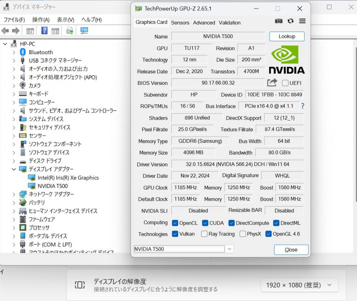Expand the ポート (COM と LPT) node
The width and height of the screenshot is (357, 301).
(14, 244)
